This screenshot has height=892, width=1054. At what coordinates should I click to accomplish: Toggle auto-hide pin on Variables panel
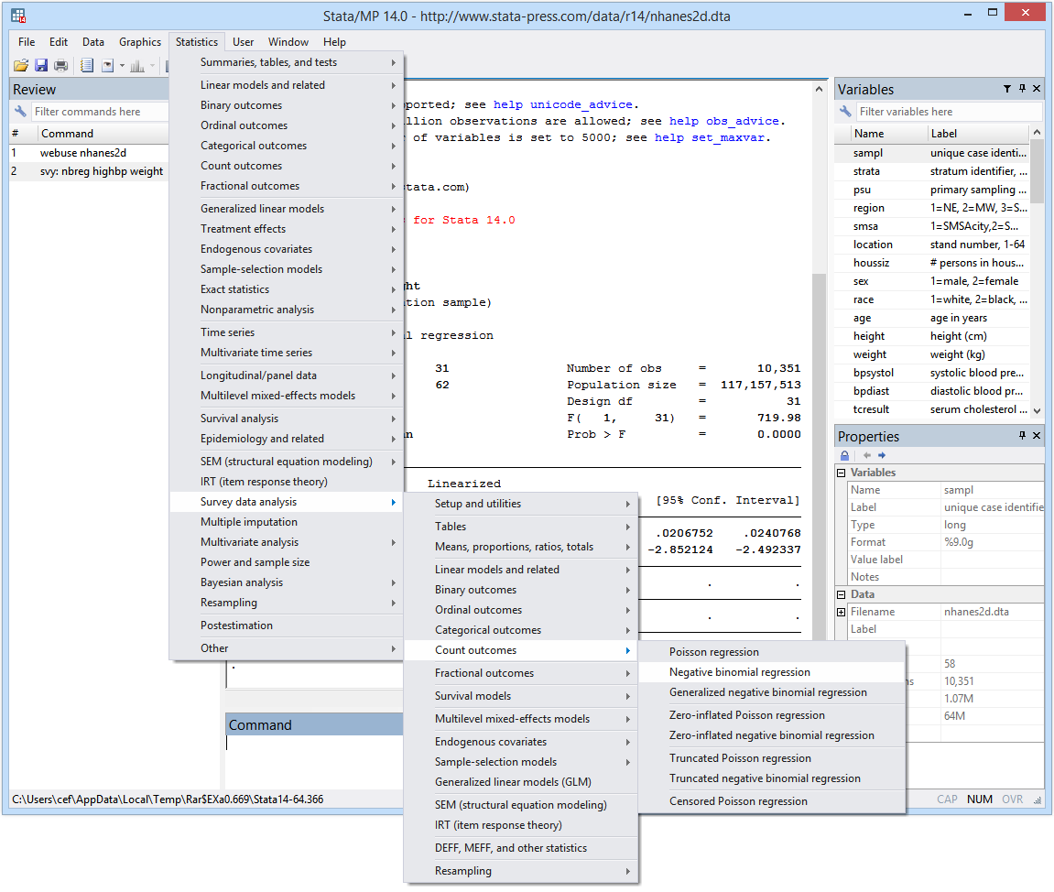pyautogui.click(x=1020, y=89)
